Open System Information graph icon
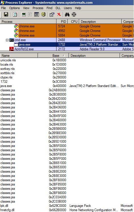 click(x=24, y=15)
